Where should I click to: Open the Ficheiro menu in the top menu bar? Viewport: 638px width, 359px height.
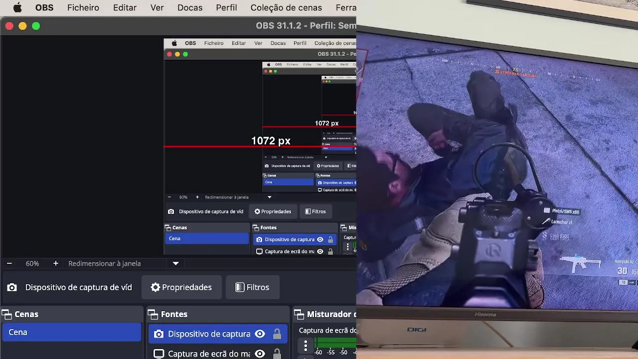[x=83, y=7]
